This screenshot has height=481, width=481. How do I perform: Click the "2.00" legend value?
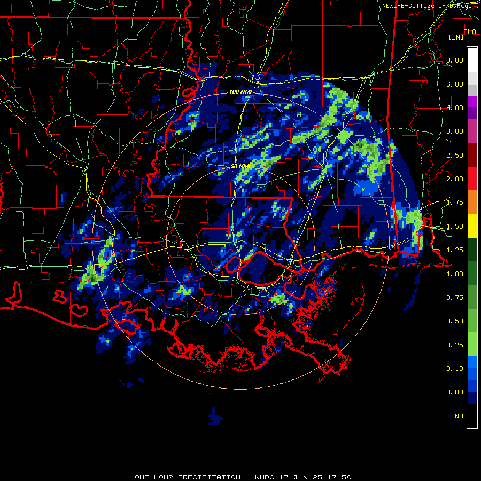tap(455, 179)
